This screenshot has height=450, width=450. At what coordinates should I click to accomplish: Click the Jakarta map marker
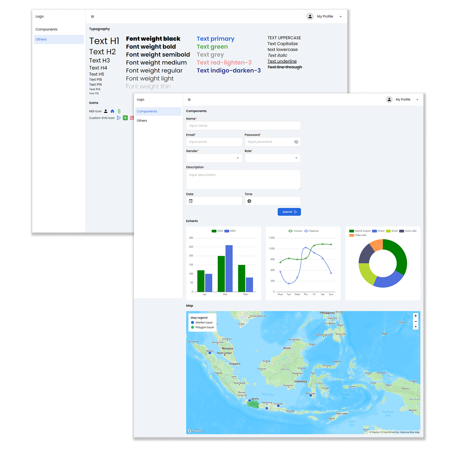point(250,401)
